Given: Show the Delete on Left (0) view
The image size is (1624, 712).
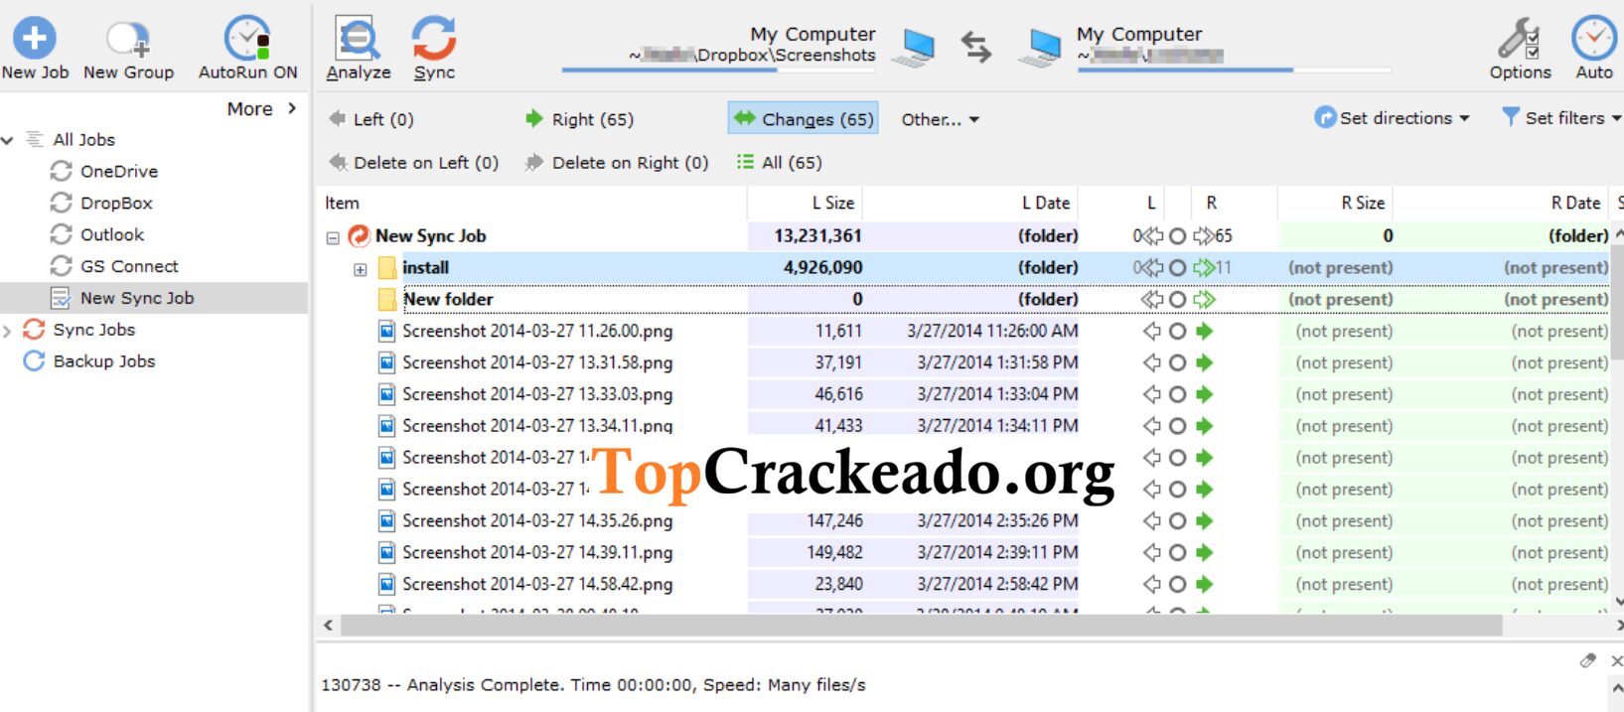Looking at the screenshot, I should (413, 163).
